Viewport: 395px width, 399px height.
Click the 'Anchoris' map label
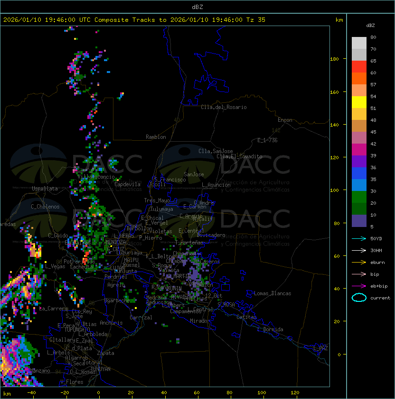pos(111,323)
